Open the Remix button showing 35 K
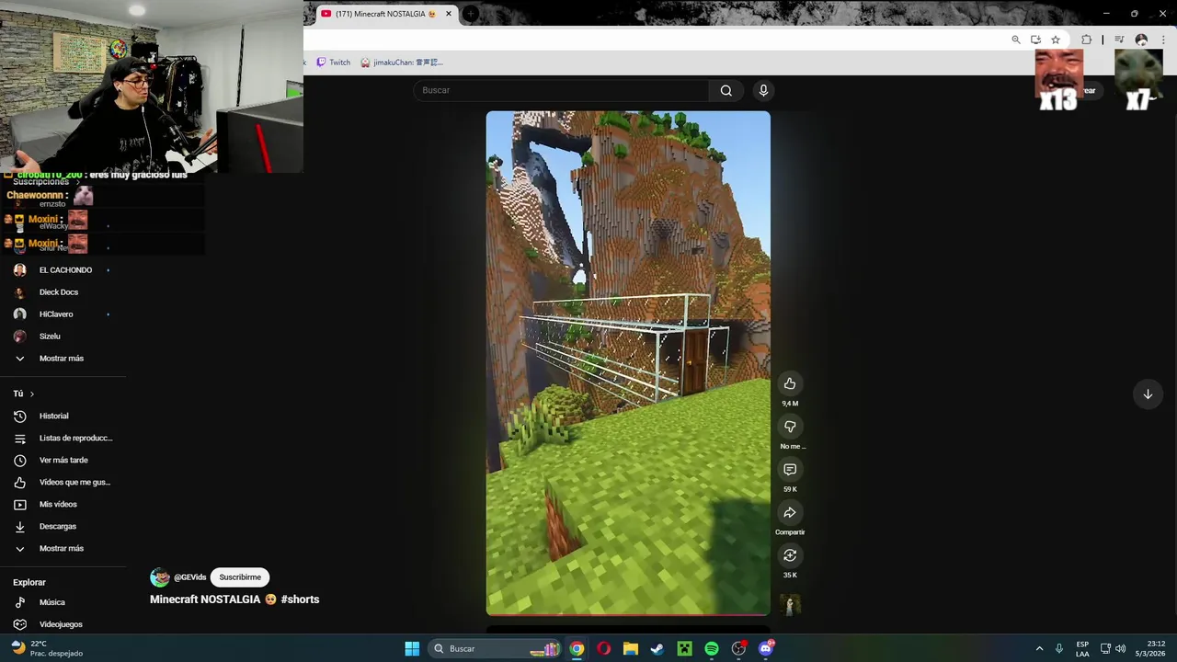1177x662 pixels. (789, 555)
